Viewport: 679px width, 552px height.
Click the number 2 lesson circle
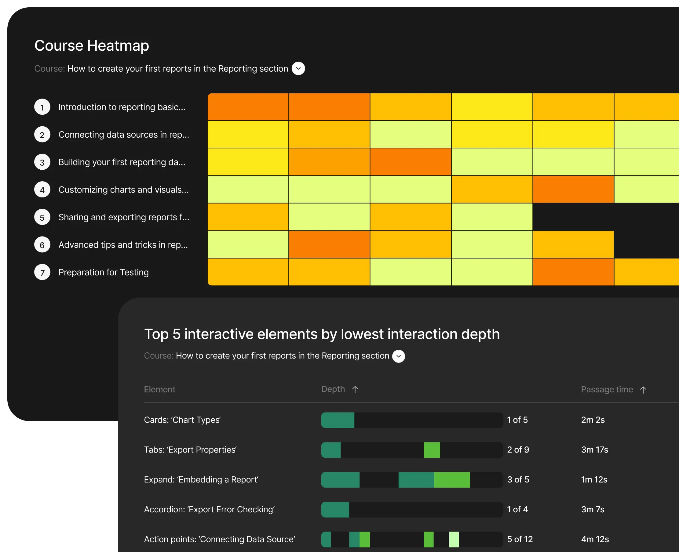(x=42, y=135)
